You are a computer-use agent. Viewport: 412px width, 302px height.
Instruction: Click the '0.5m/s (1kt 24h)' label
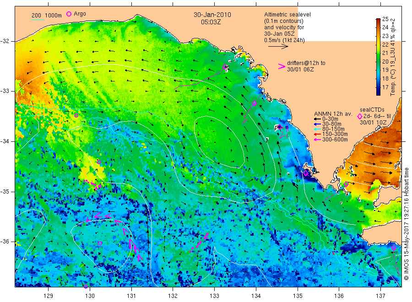click(285, 40)
